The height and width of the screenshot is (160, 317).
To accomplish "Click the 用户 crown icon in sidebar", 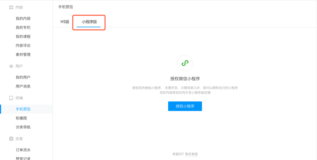I will (x=11, y=66).
